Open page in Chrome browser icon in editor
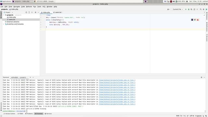208x117 pixels. pos(195,20)
